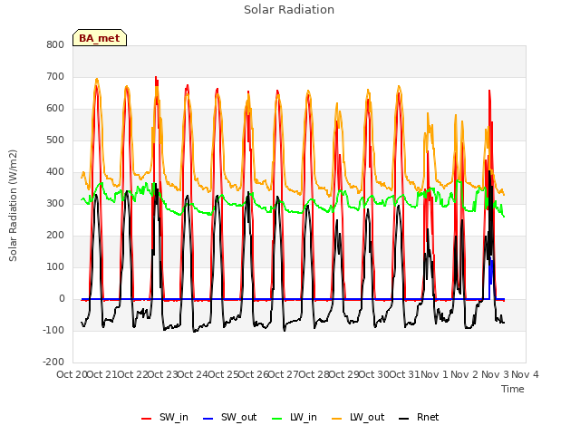Click the Oct 21 x-axis date label
Screen dimensions: 580x435
(x=102, y=374)
